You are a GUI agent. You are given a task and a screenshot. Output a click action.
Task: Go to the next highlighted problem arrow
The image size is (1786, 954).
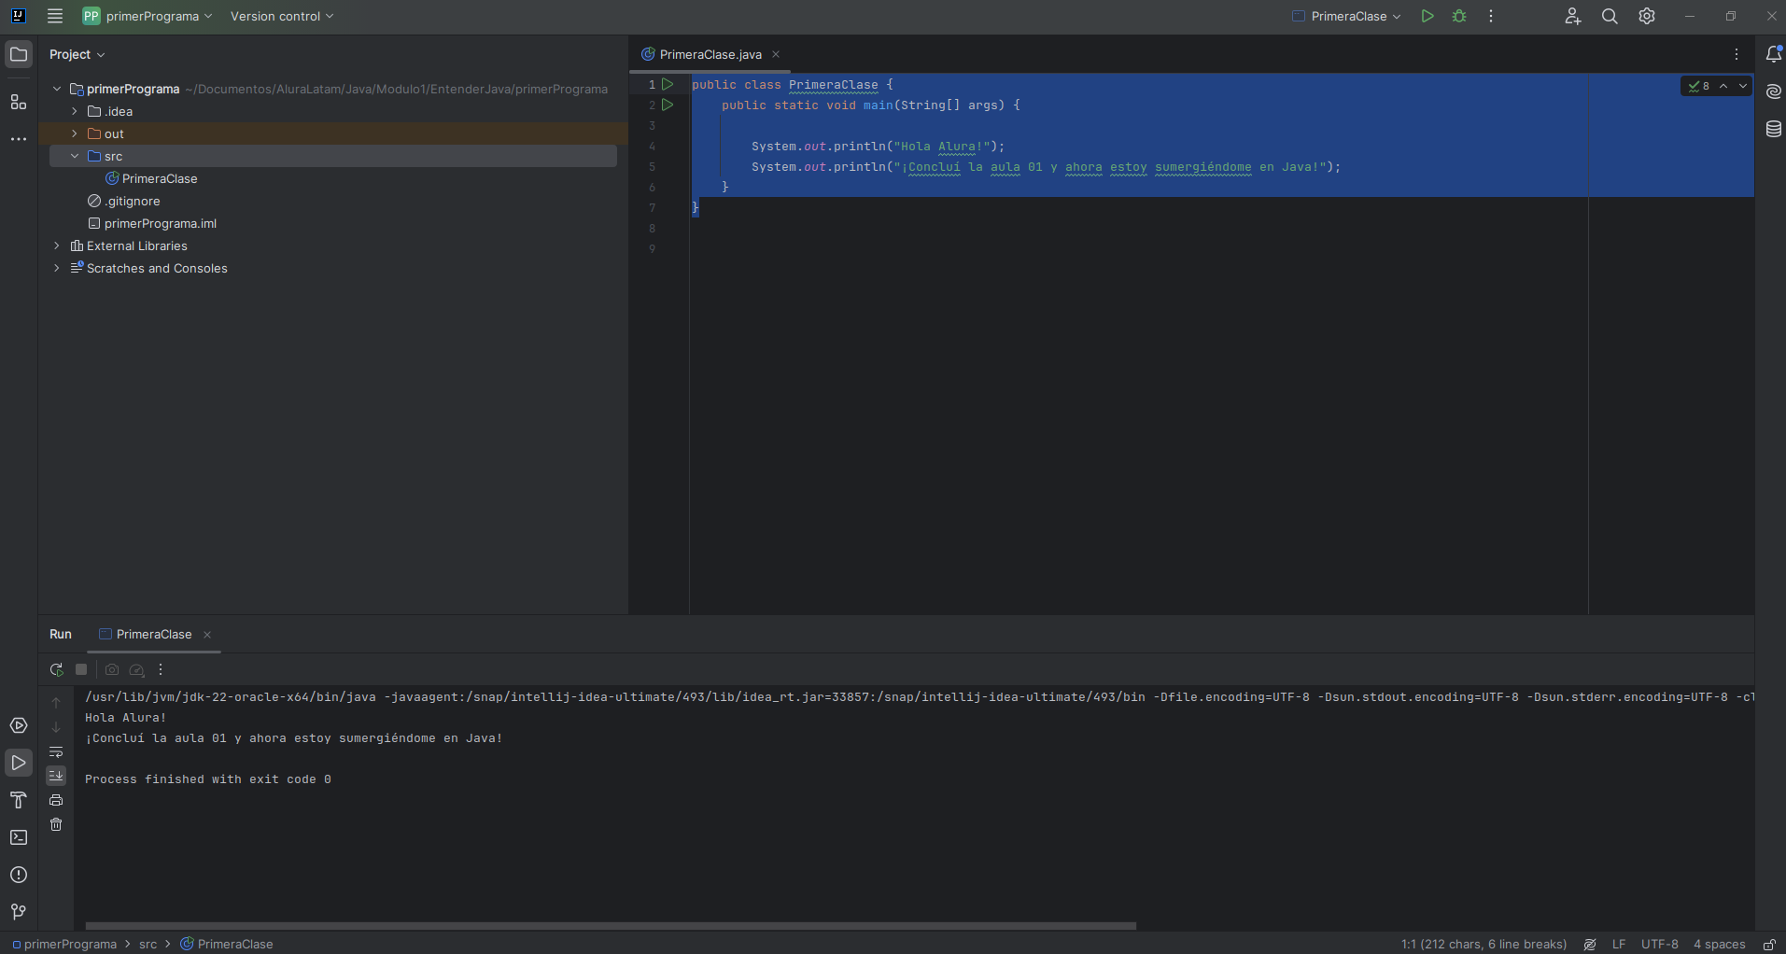click(1743, 86)
